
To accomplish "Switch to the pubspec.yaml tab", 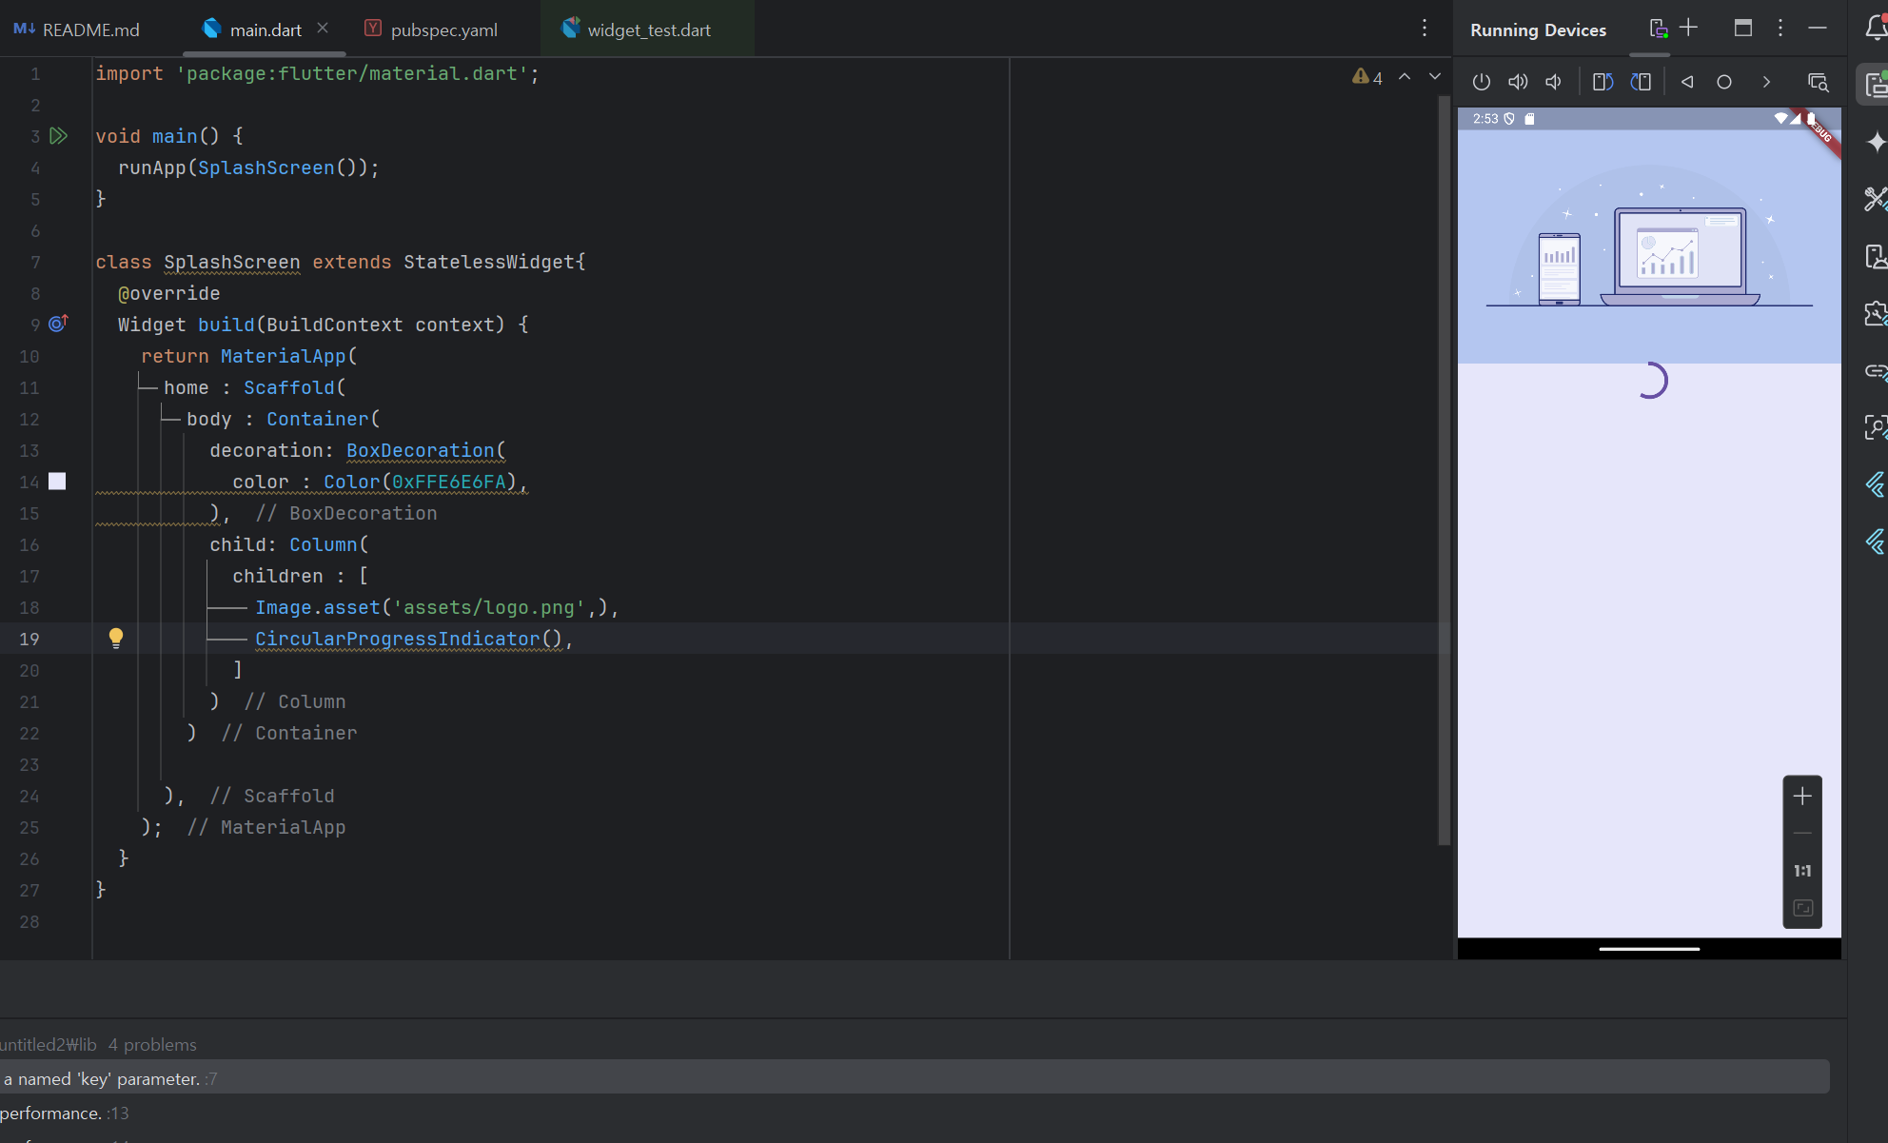I will pos(443,30).
